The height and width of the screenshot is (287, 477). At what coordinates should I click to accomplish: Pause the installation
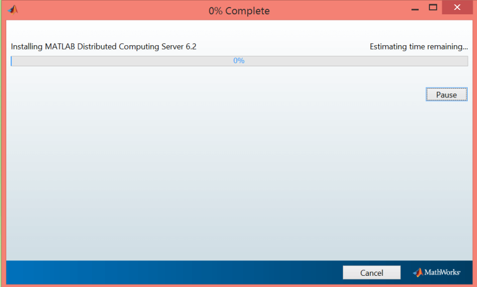pos(447,94)
